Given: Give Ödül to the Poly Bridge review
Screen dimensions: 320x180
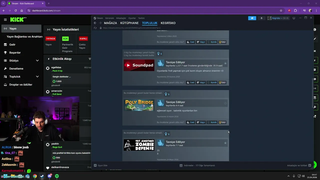Looking at the screenshot, I should [x=222, y=122].
